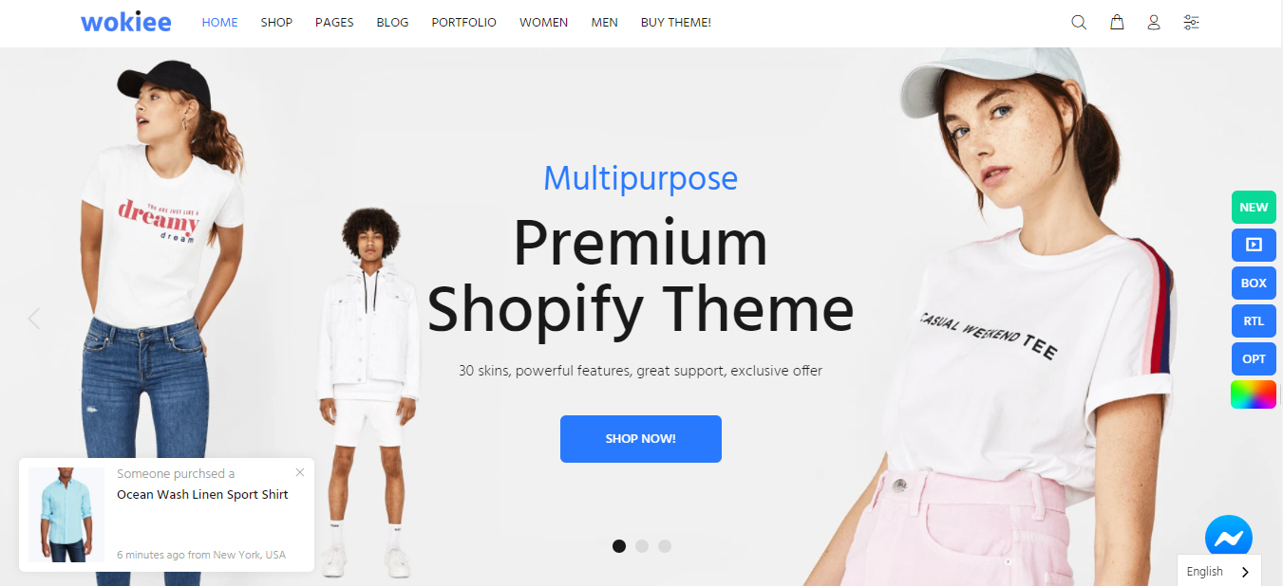Viewport: 1283px width, 586px height.
Task: Go to previous slide arrow
Action: (x=34, y=319)
